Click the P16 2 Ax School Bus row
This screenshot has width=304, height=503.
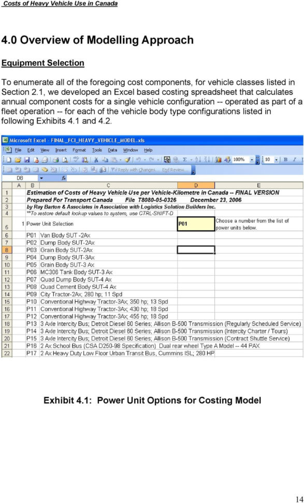click(143, 346)
